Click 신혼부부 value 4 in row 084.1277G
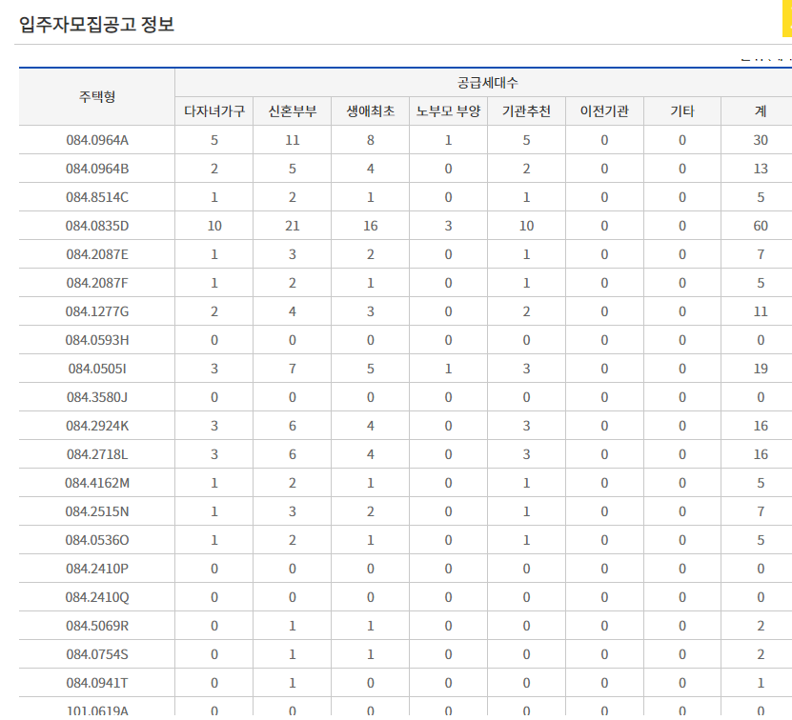Viewport: 792px width, 720px height. coord(292,311)
